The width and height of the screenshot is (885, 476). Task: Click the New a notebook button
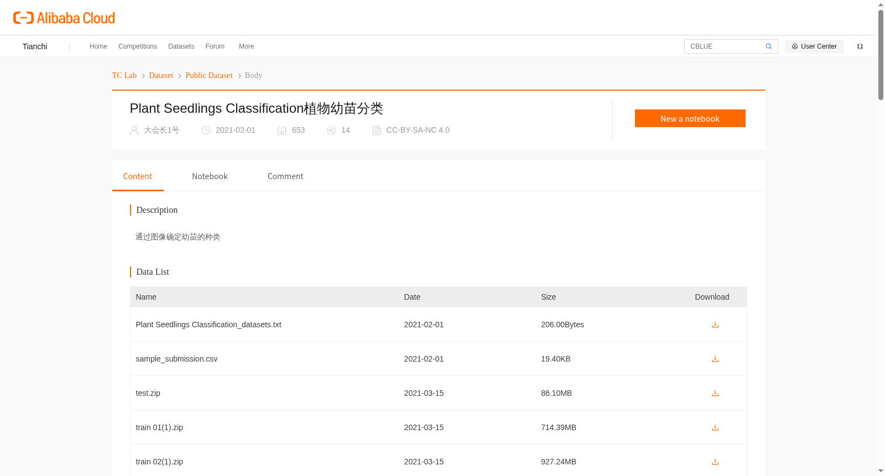(690, 118)
